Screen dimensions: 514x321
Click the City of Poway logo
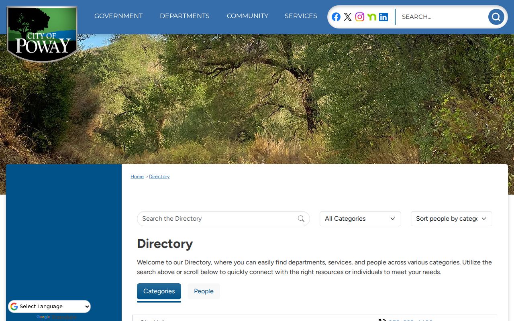[42, 34]
